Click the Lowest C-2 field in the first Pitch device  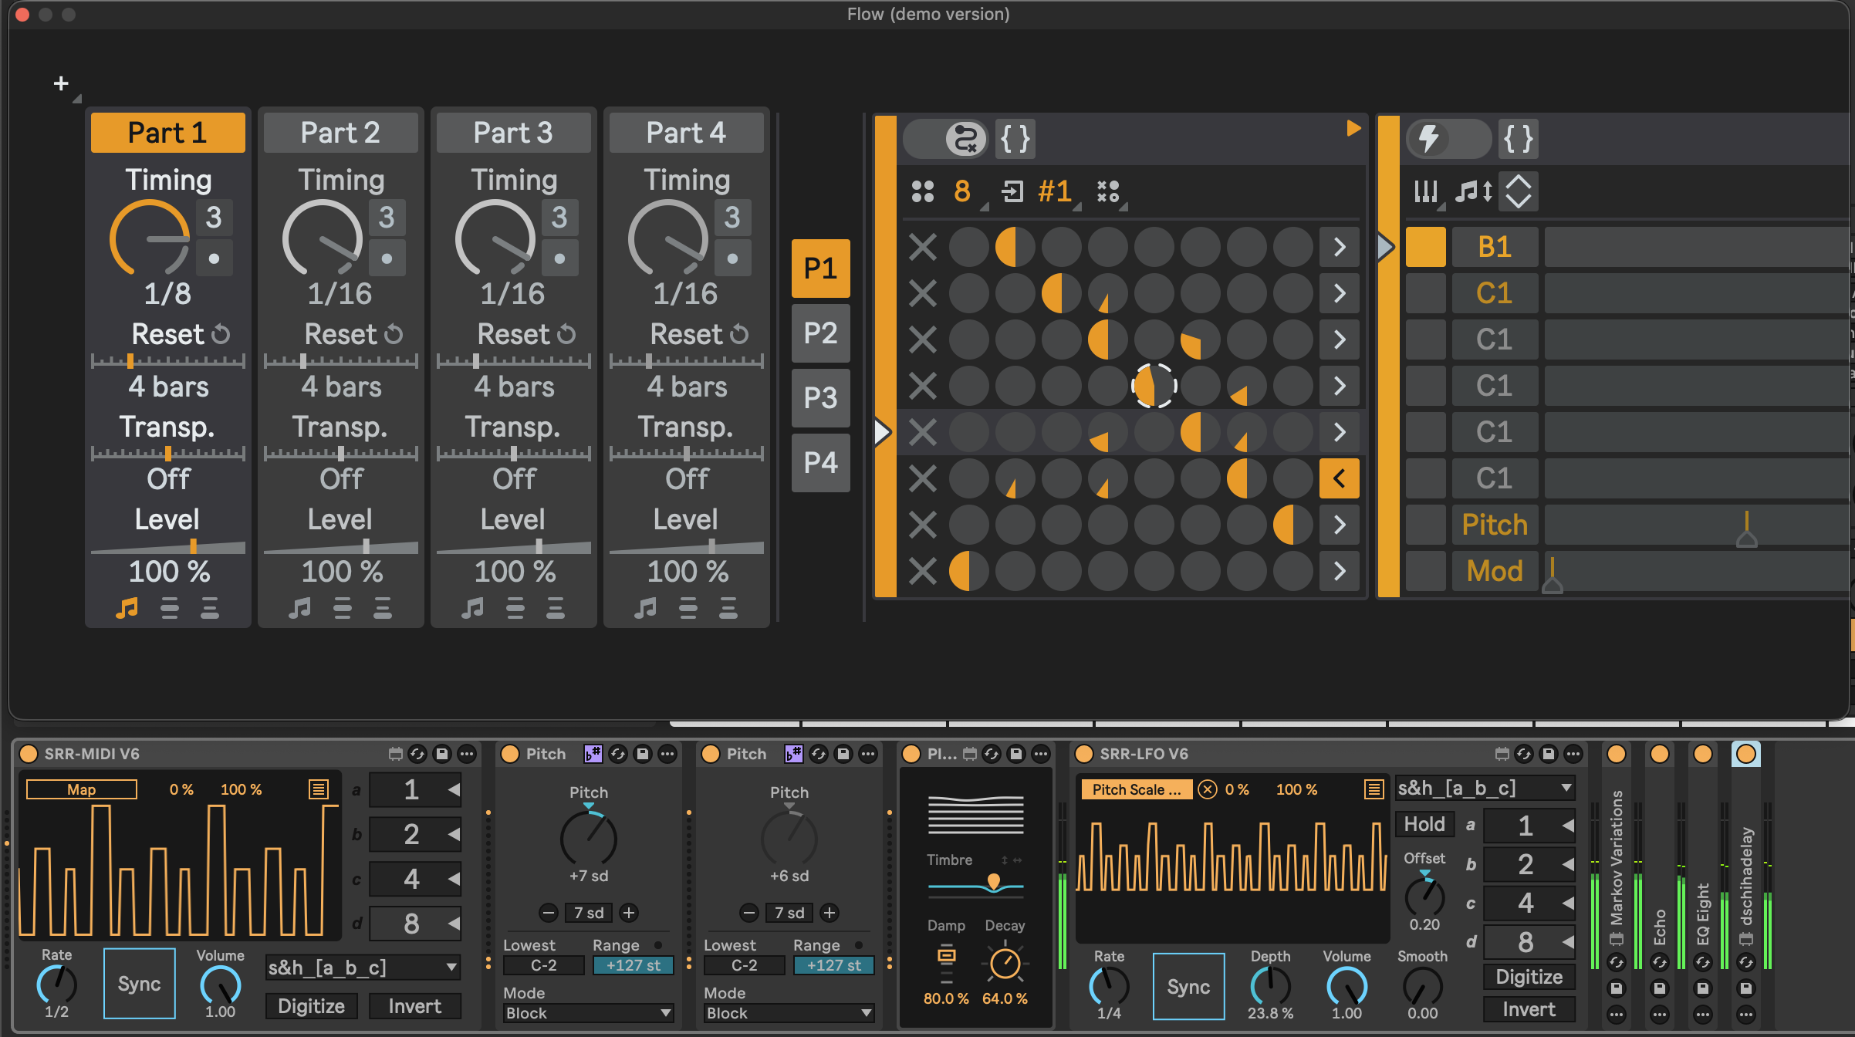tap(543, 965)
